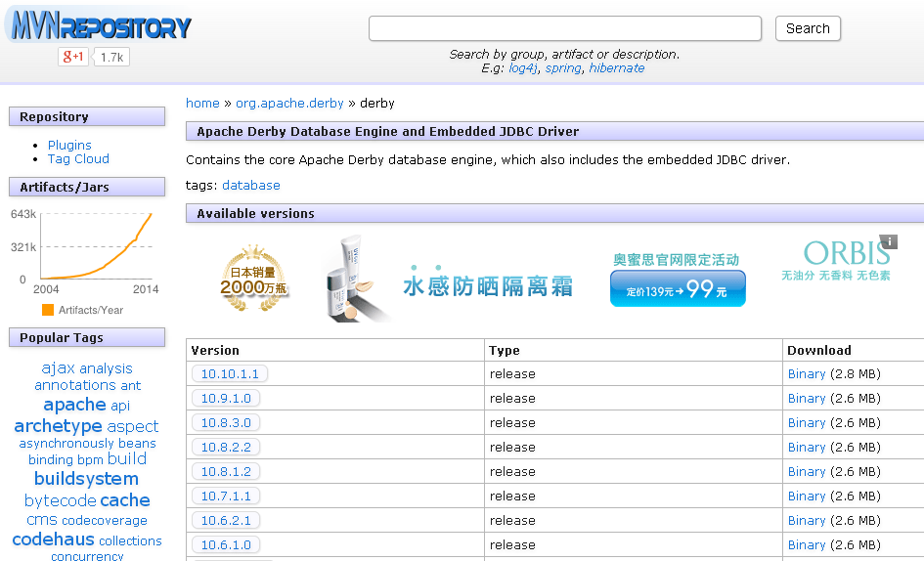The height and width of the screenshot is (561, 924).
Task: Open the Tag Cloud link
Action: tap(78, 159)
